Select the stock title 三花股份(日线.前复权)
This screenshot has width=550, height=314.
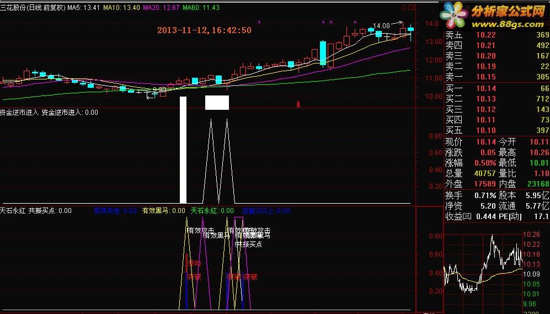(33, 7)
